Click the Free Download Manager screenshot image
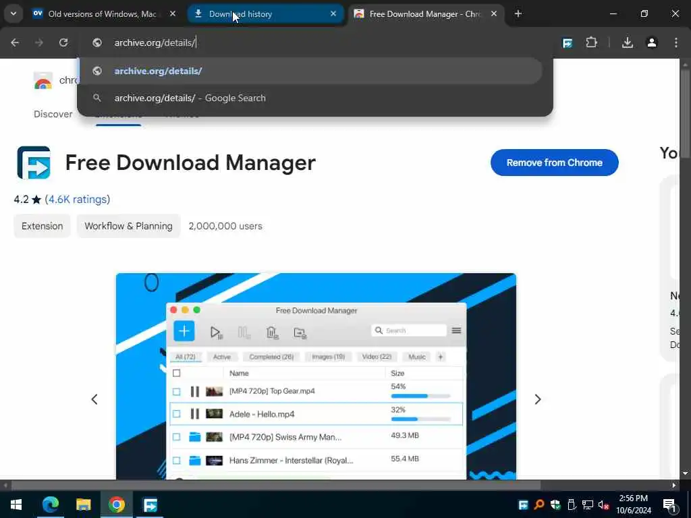 (x=316, y=376)
